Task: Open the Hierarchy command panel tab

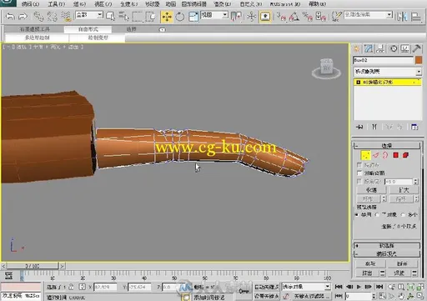Action: tap(380, 49)
